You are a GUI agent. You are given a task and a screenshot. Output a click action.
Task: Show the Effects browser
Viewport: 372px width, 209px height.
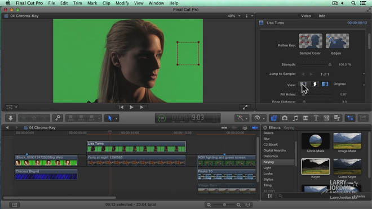(x=274, y=118)
